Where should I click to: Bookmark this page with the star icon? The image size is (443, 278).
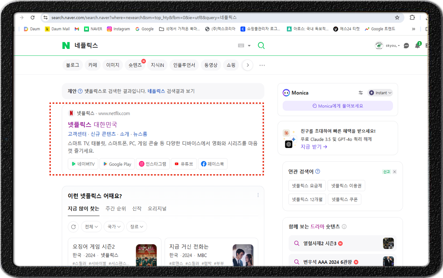click(397, 18)
